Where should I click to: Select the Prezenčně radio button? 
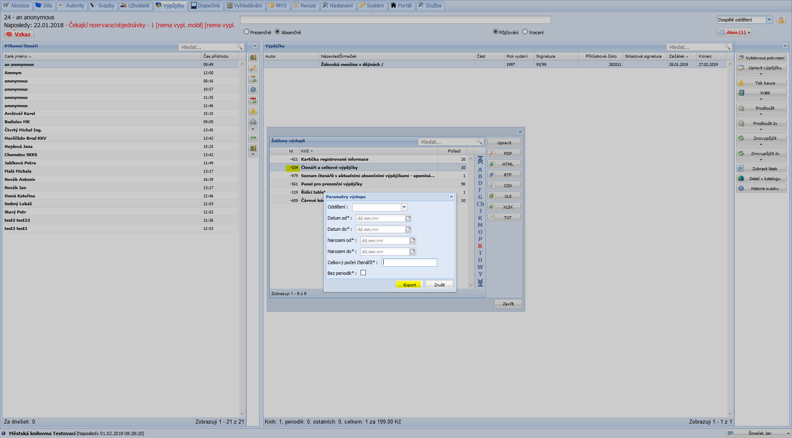click(247, 32)
